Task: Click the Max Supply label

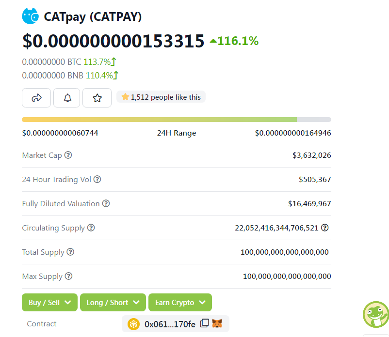Action: (x=42, y=276)
